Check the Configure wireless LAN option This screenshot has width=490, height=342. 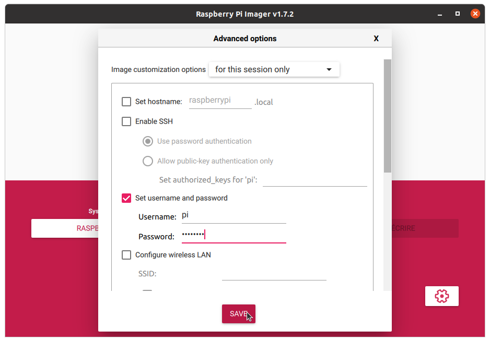(x=126, y=255)
